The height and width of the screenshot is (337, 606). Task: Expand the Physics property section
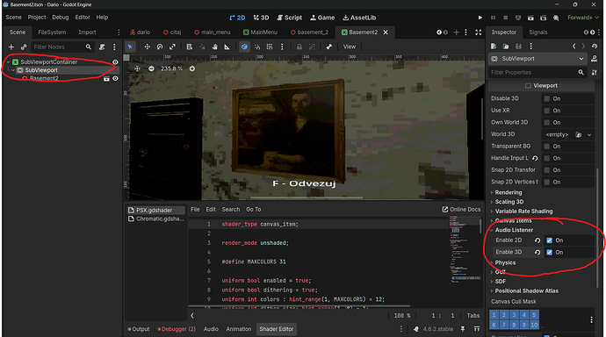pyautogui.click(x=505, y=263)
